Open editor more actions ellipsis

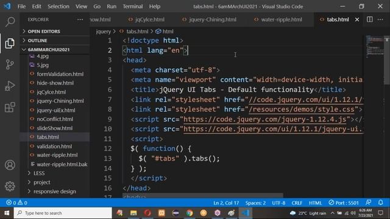380,19
